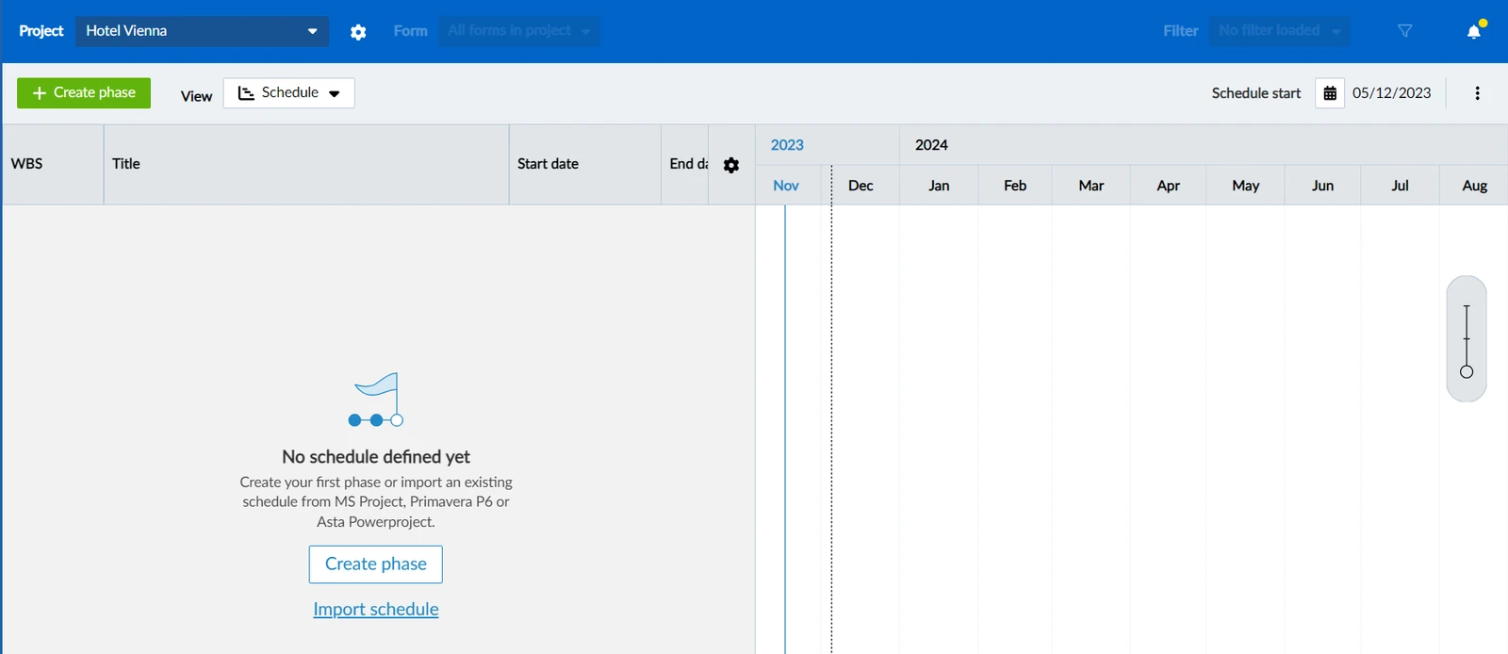Screen dimensions: 1508x654
Task: Open the No filter loaded dropdown
Action: click(x=1279, y=31)
